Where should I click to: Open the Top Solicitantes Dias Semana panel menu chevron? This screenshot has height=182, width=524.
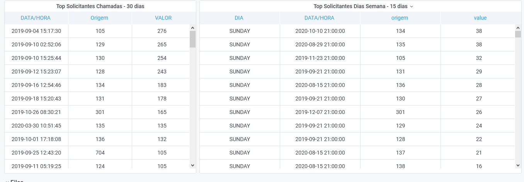click(x=412, y=7)
